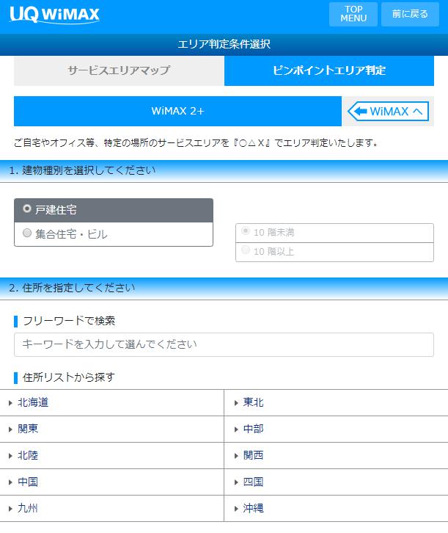
Task: Choose the 10 階以上 radio option
Action: 246,250
